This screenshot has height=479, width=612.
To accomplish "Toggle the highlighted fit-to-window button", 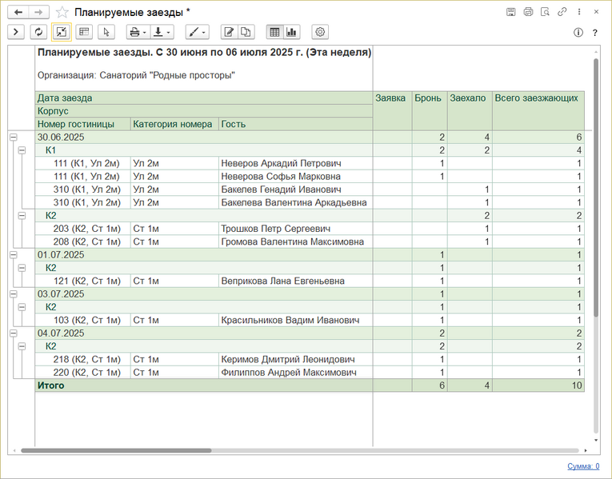I will (x=61, y=32).
